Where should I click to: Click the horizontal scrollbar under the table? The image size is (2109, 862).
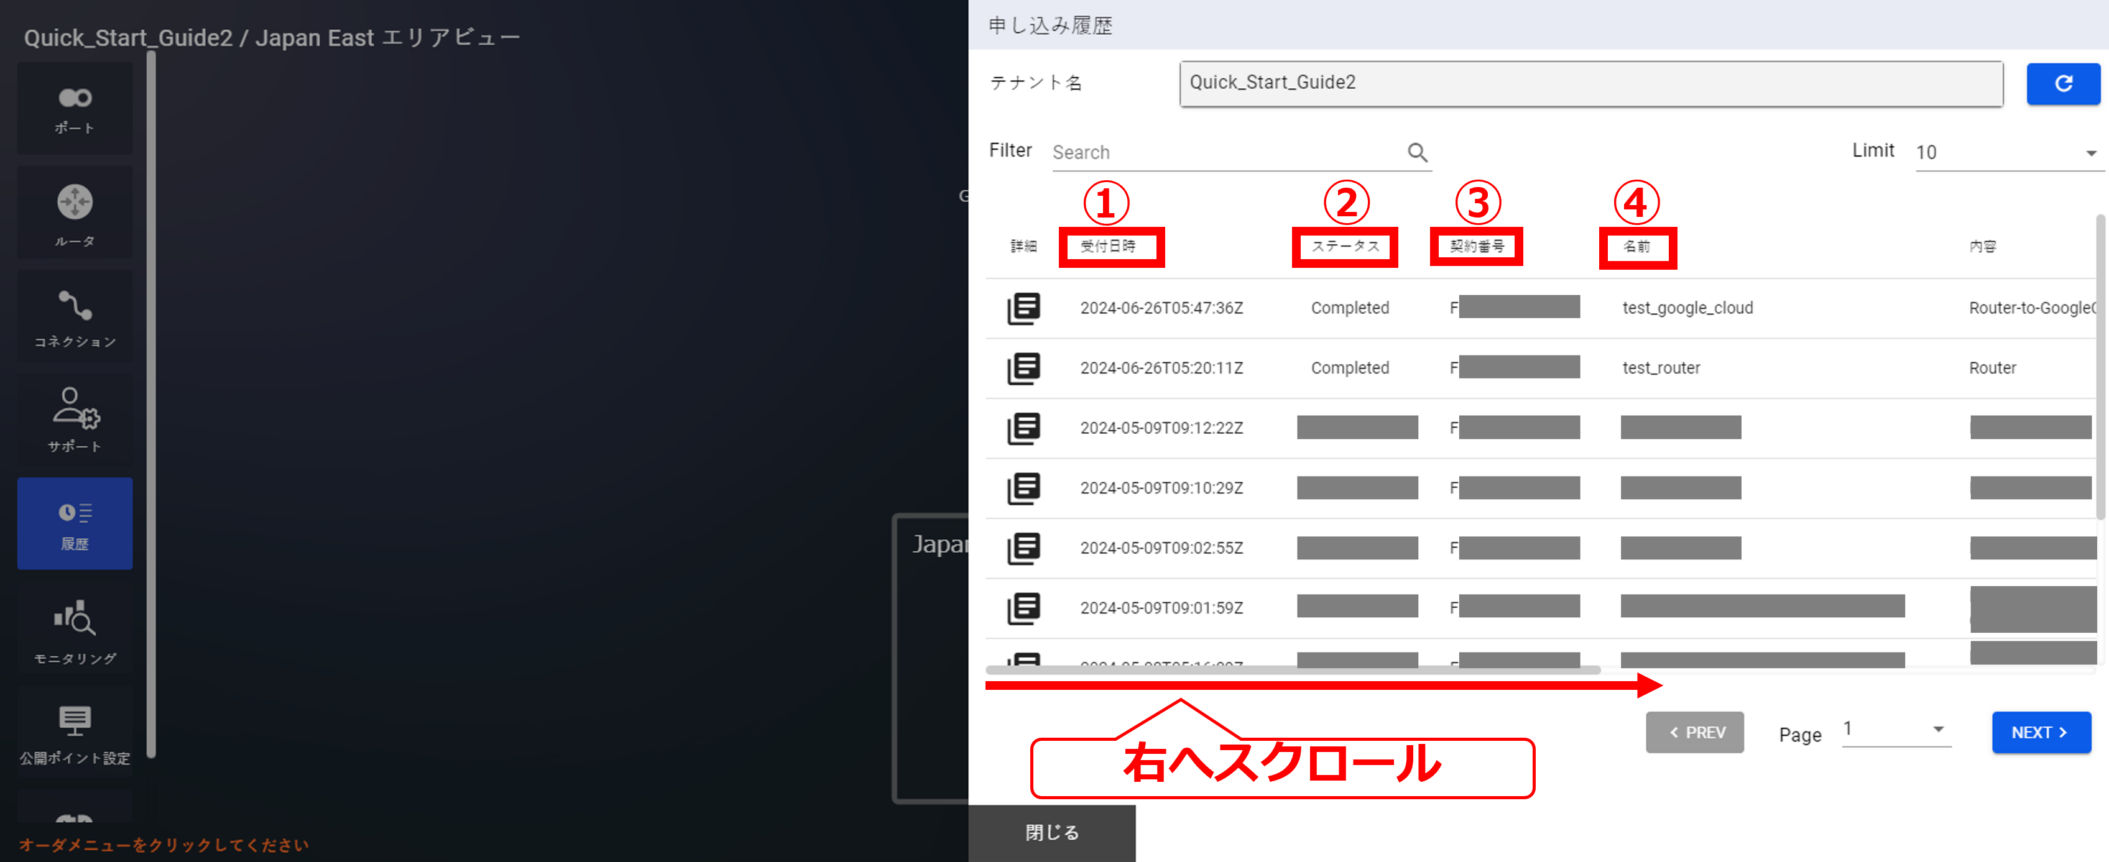tap(1292, 671)
